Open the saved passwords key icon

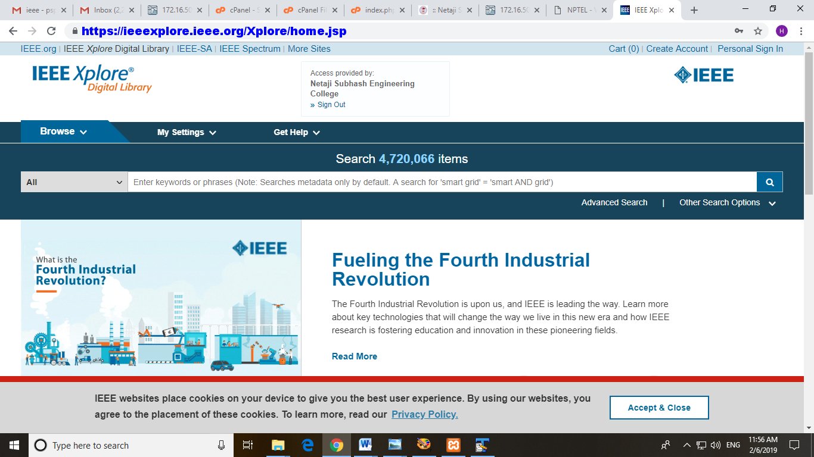739,31
